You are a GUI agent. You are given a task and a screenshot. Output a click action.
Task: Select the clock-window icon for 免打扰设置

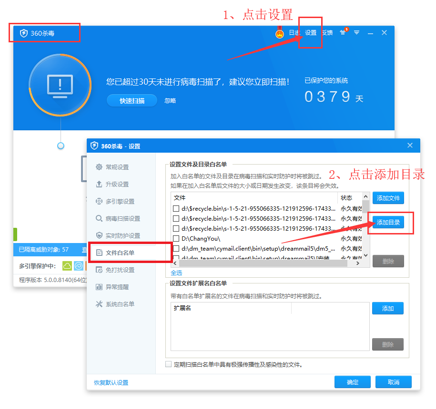[99, 270]
